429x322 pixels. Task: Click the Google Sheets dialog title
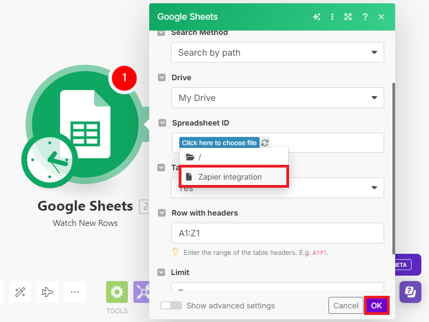click(x=187, y=17)
